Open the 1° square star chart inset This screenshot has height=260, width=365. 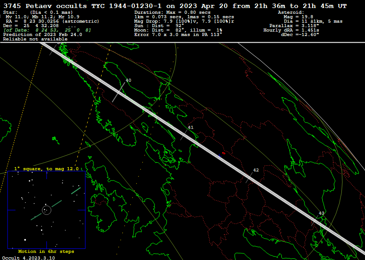point(47,210)
